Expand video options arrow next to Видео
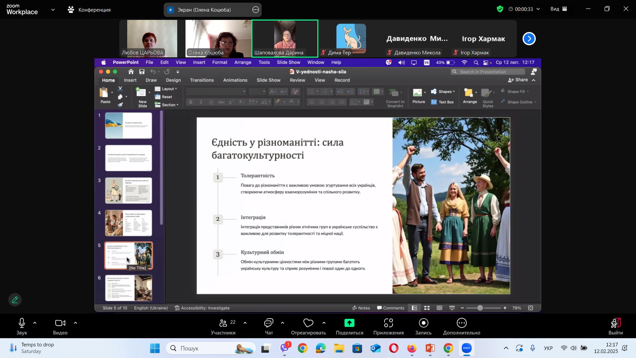636x358 pixels. coord(76,323)
